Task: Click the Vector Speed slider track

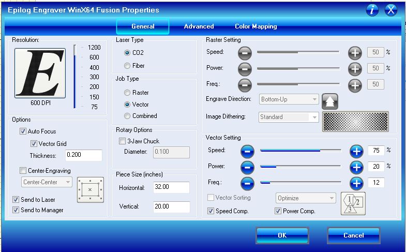Action: pyautogui.click(x=300, y=150)
